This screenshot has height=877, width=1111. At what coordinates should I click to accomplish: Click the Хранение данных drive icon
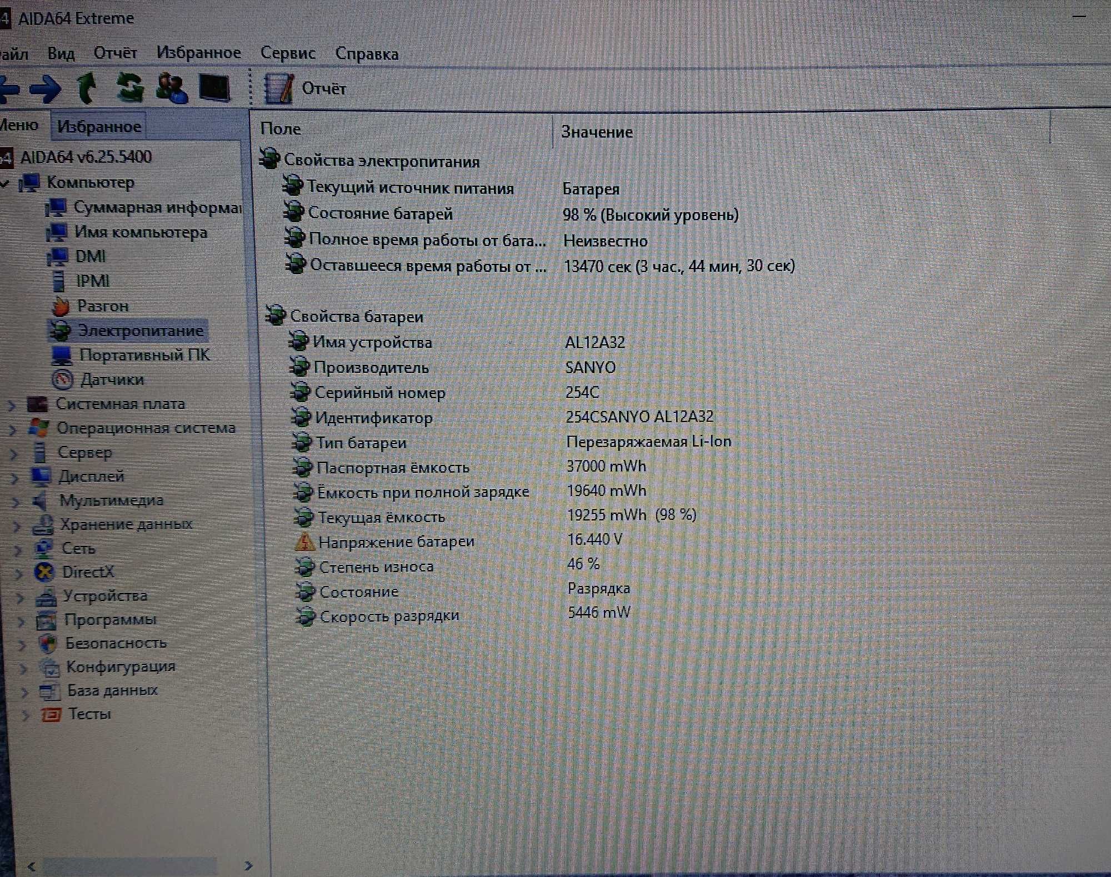43,525
